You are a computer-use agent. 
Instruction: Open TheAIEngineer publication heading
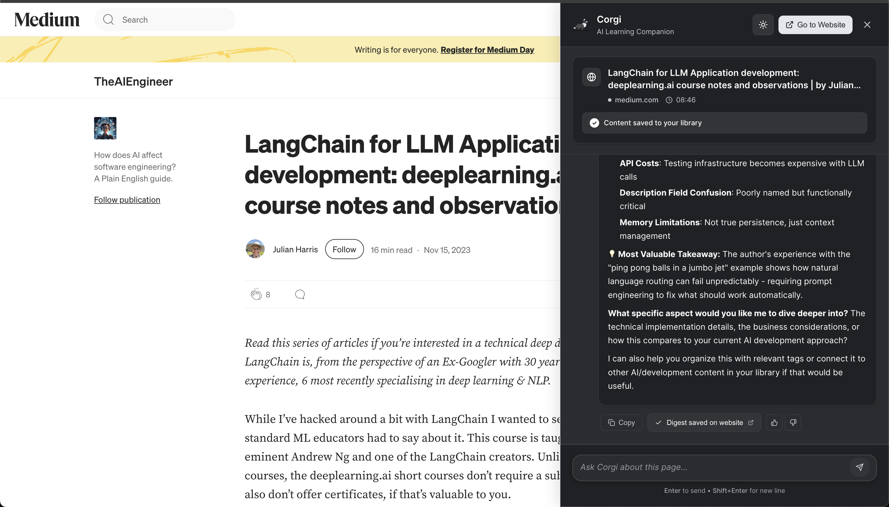click(133, 81)
